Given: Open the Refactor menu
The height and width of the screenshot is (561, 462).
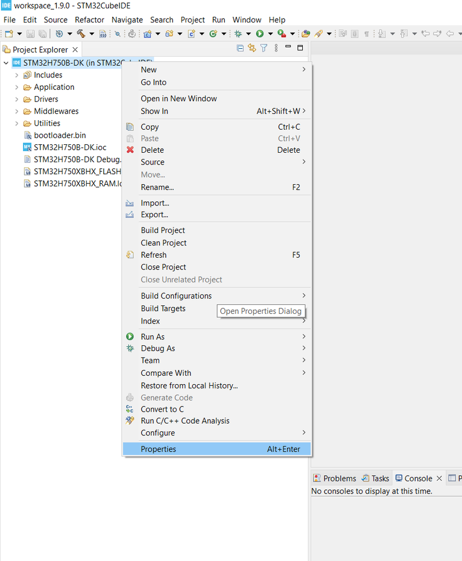Looking at the screenshot, I should (89, 20).
